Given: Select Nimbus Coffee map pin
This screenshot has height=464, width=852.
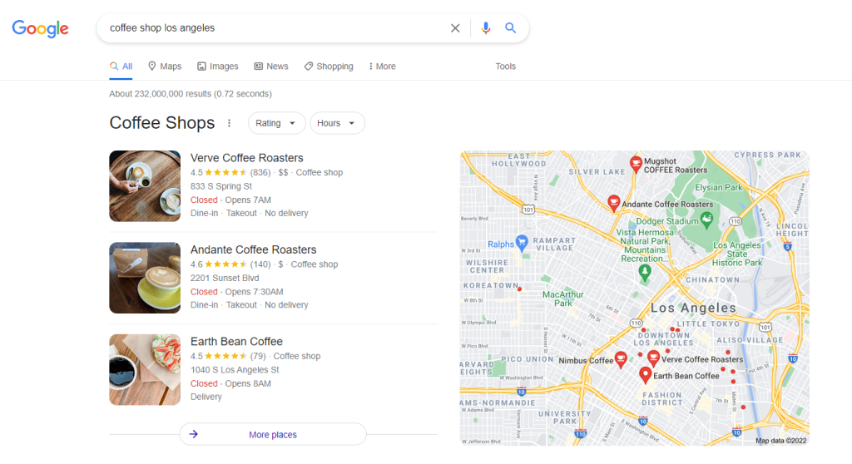Looking at the screenshot, I should (621, 358).
